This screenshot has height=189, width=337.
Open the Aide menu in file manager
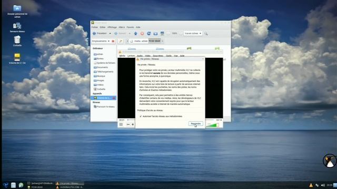(x=138, y=27)
